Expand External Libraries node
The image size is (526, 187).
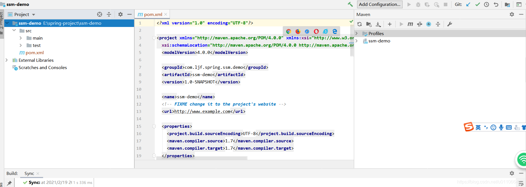(x=7, y=60)
